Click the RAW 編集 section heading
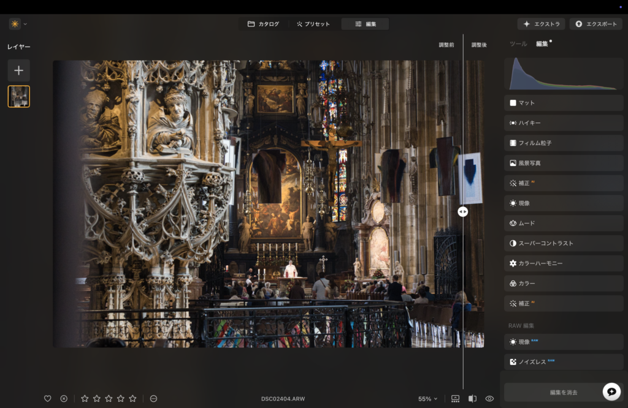 click(521, 325)
